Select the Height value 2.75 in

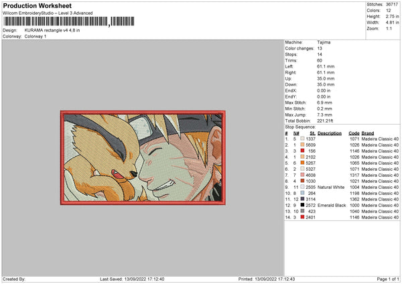coord(392,16)
